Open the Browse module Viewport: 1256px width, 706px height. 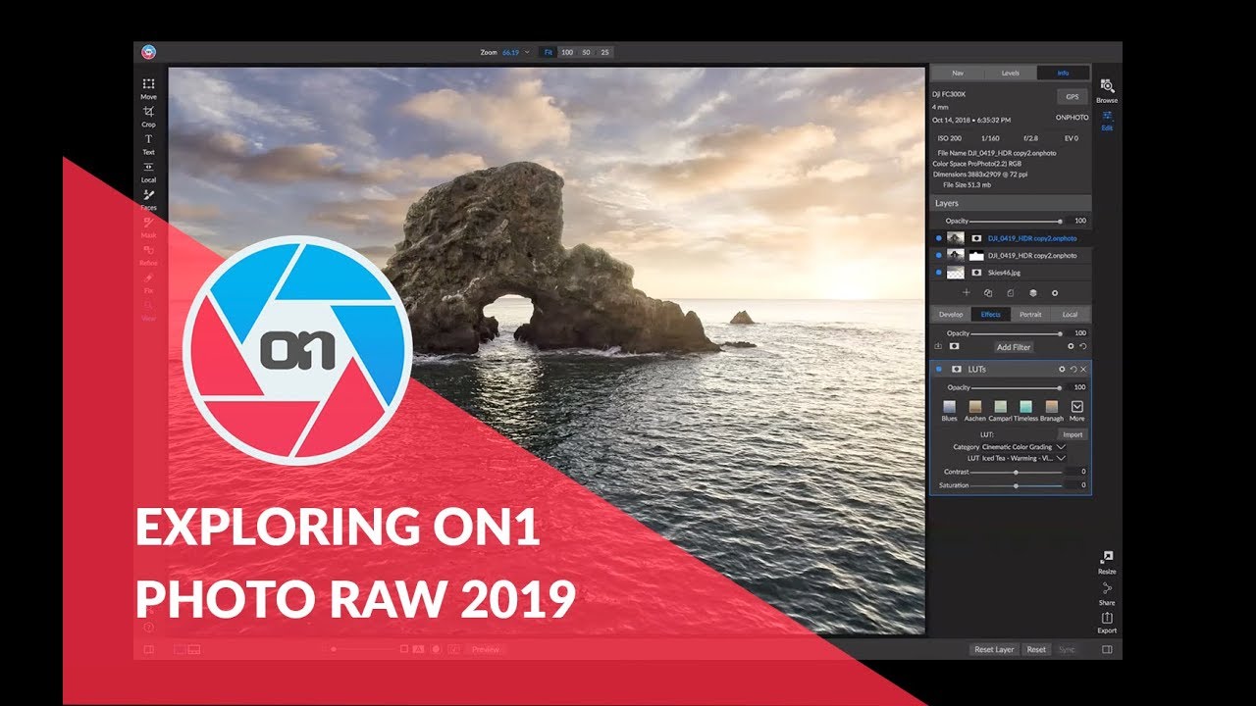[1107, 91]
